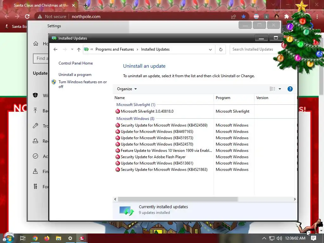The image size is (324, 243).
Task: Open Control Panel Home link
Action: (76, 63)
